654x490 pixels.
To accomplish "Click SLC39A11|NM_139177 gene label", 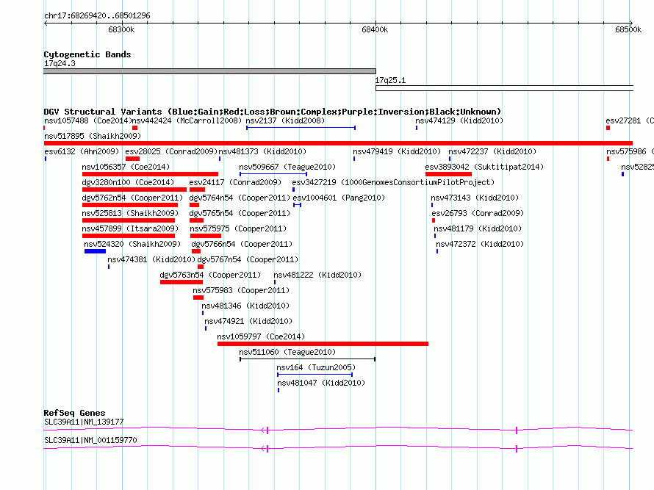I will pyautogui.click(x=84, y=422).
